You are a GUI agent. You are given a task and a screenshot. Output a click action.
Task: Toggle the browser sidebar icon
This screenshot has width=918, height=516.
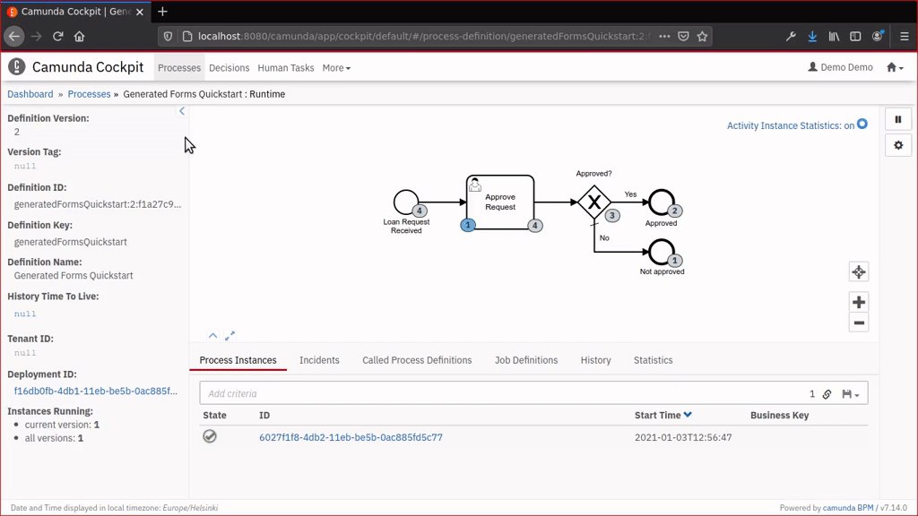coord(855,36)
